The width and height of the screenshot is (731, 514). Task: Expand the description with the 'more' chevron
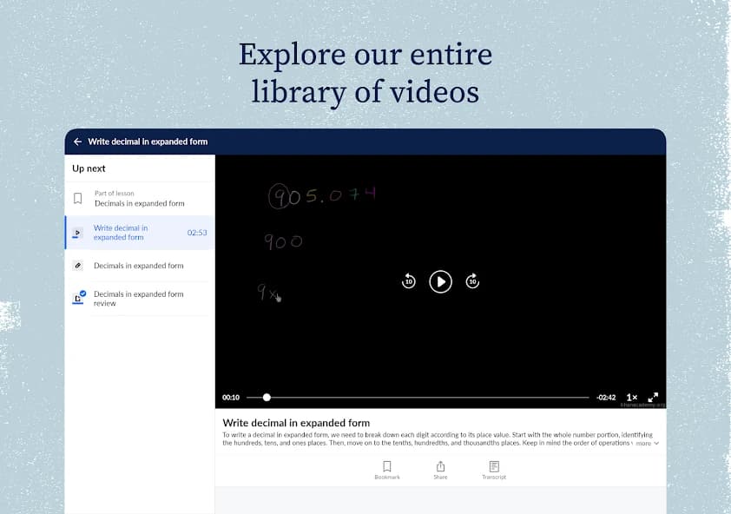click(x=647, y=444)
